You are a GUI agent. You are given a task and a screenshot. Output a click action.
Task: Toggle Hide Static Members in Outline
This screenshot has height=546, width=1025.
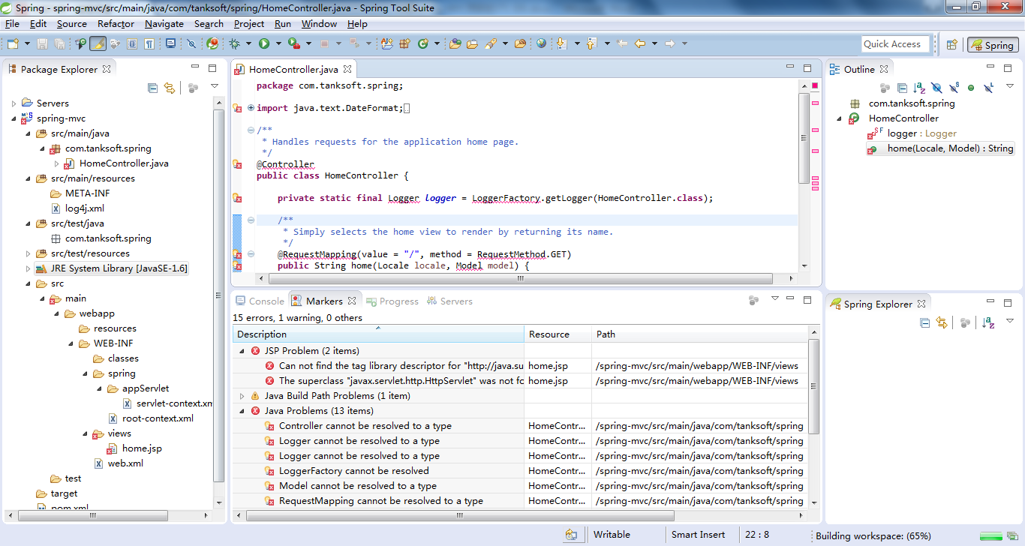[954, 88]
